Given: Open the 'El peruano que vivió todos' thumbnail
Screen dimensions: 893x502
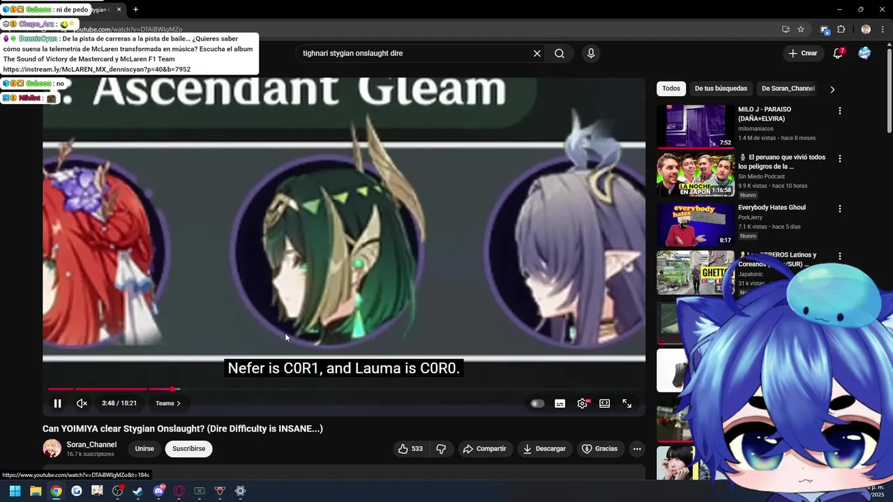Looking at the screenshot, I should point(696,175).
